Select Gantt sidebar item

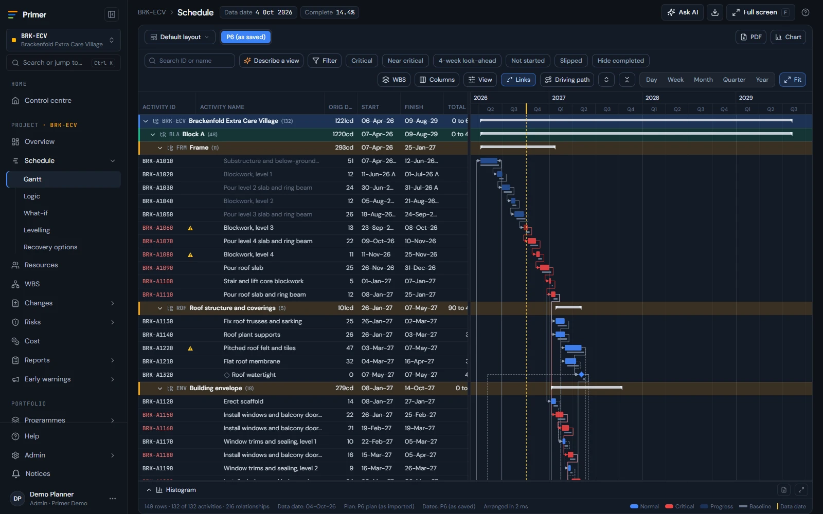click(64, 179)
